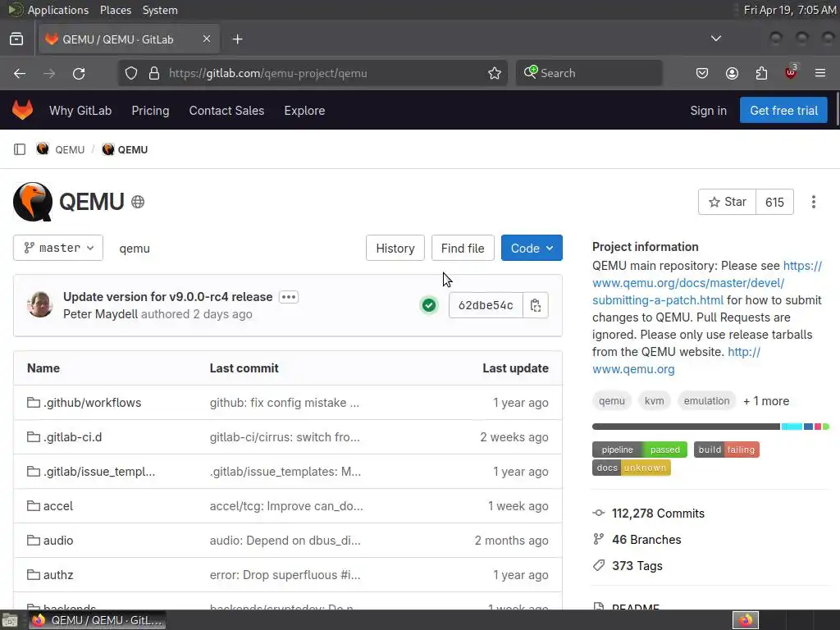Expand commit message with ellipsis button
Screen dimensions: 840x630
[288, 297]
